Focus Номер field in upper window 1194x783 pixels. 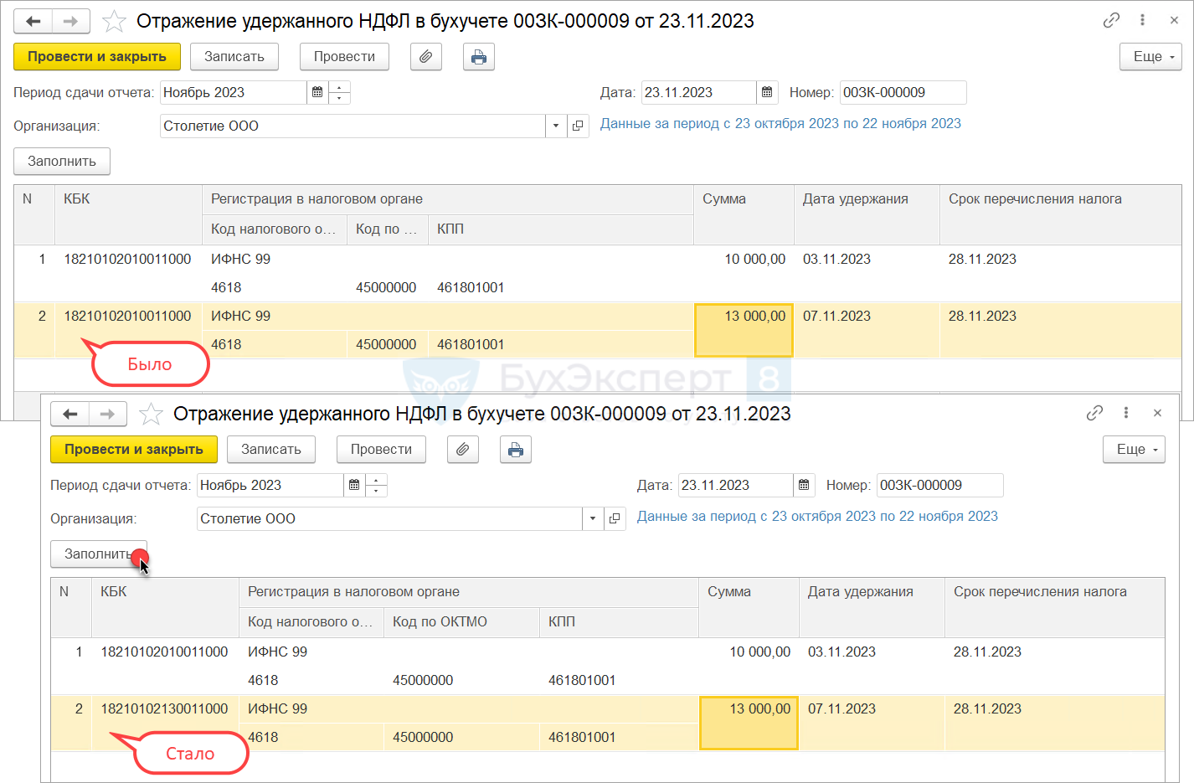(x=903, y=93)
